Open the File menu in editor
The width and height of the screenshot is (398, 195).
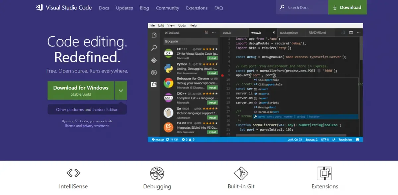pyautogui.click(x=152, y=25)
